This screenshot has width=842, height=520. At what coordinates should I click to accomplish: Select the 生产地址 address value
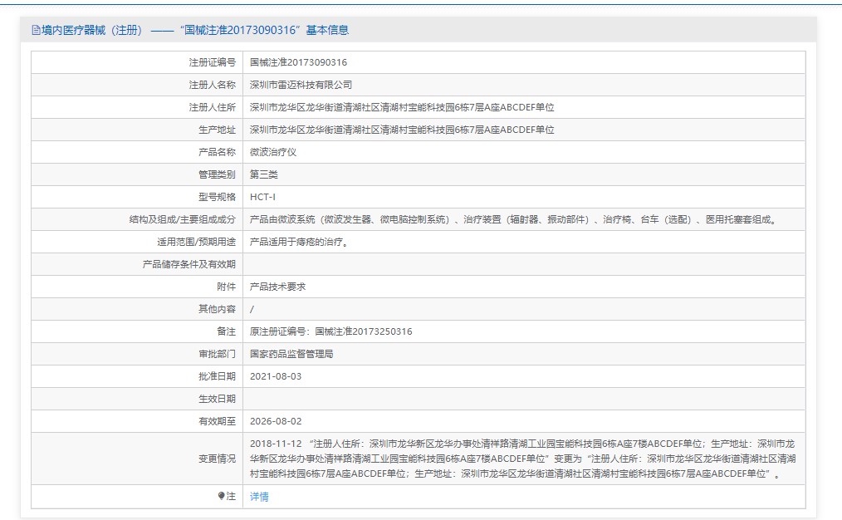pyautogui.click(x=402, y=130)
